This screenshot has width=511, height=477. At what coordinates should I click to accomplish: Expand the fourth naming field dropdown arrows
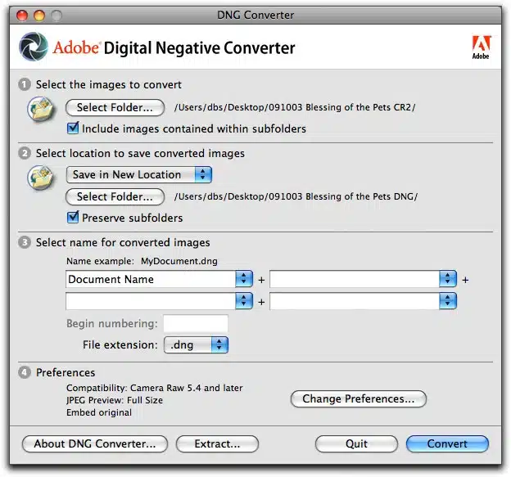pos(447,301)
